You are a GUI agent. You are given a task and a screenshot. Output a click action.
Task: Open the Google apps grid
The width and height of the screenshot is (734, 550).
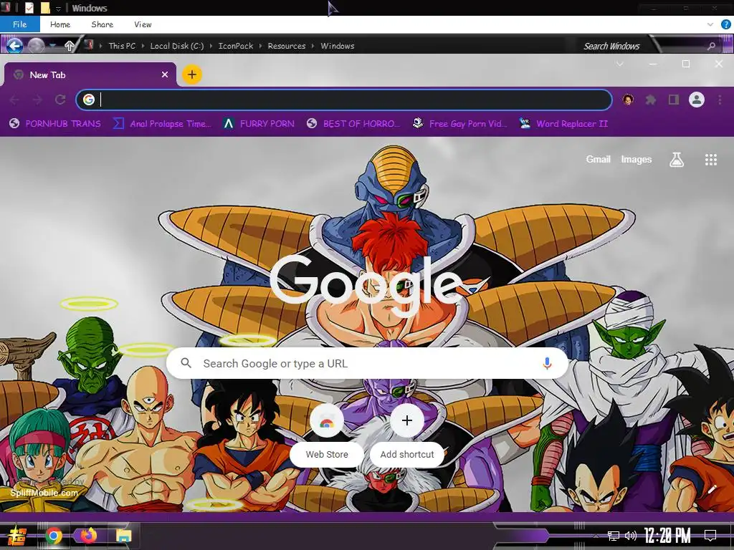[x=711, y=160]
